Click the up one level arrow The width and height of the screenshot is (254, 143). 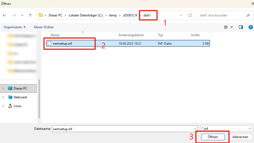coord(30,15)
